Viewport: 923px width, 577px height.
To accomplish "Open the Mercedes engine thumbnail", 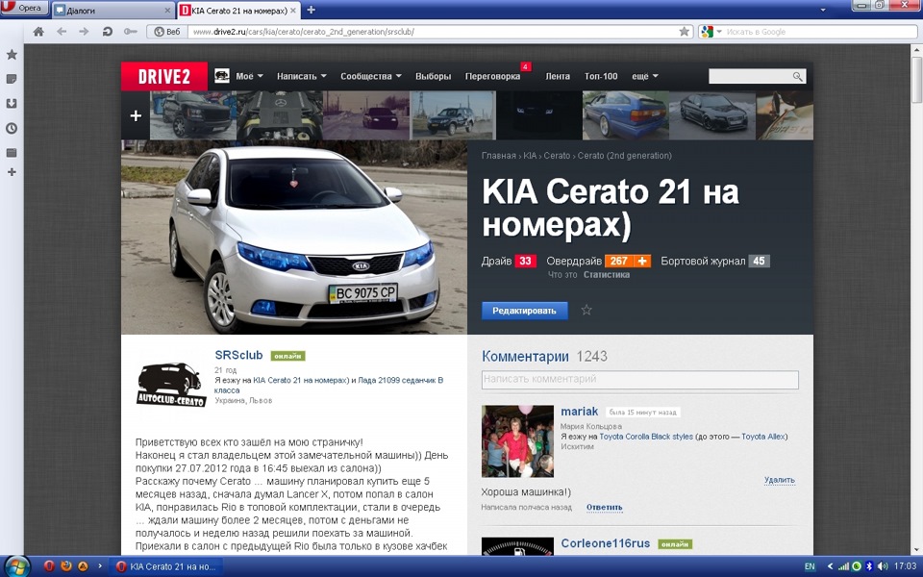I will tap(280, 115).
